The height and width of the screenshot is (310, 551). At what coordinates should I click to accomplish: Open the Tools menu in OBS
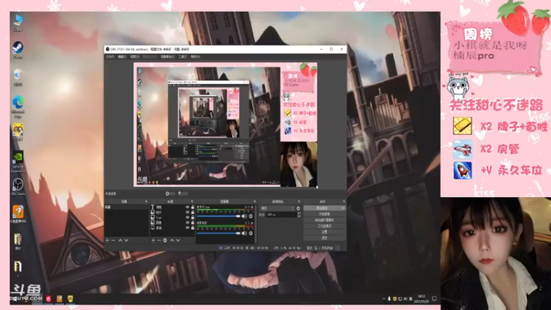coord(183,56)
